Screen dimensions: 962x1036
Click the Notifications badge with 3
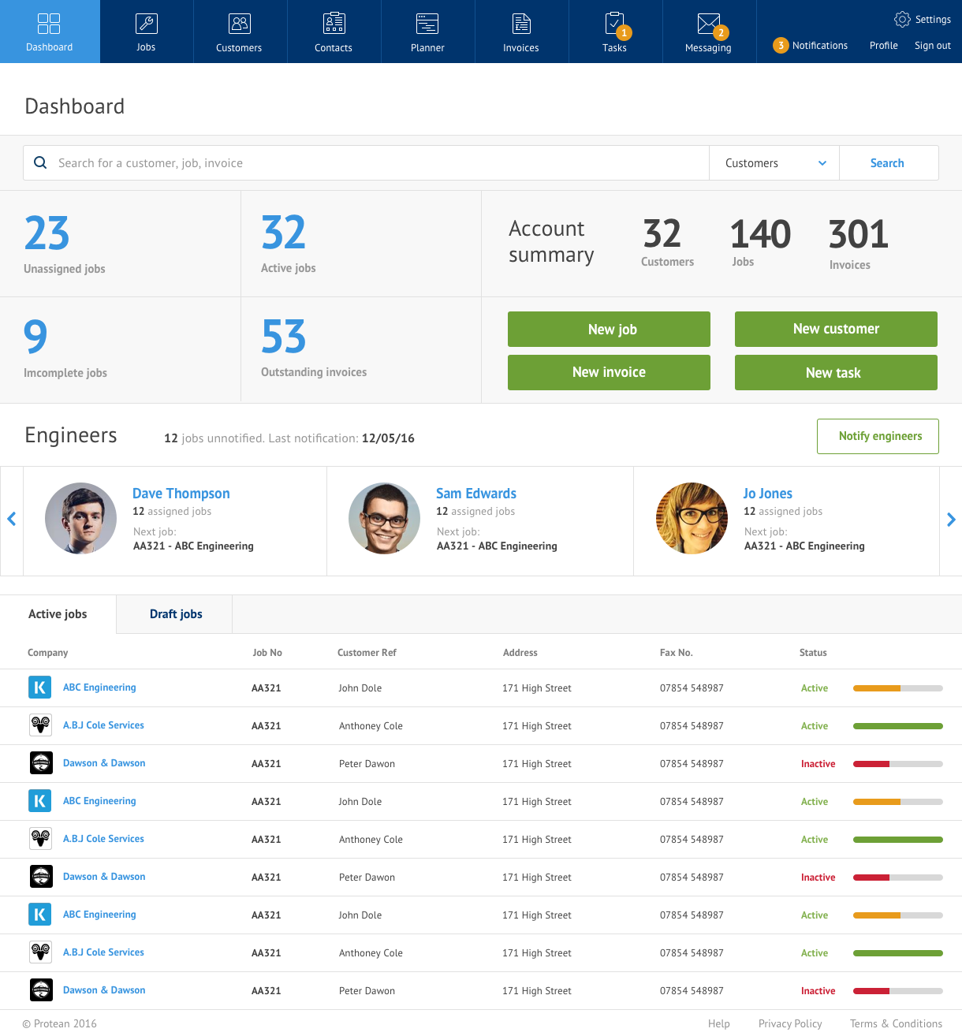tap(781, 46)
